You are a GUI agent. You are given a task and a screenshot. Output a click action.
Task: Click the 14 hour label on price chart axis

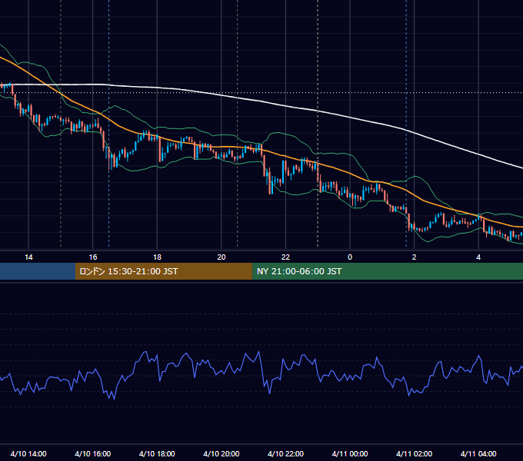pyautogui.click(x=28, y=257)
